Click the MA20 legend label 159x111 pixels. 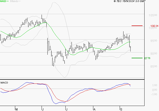3,1
